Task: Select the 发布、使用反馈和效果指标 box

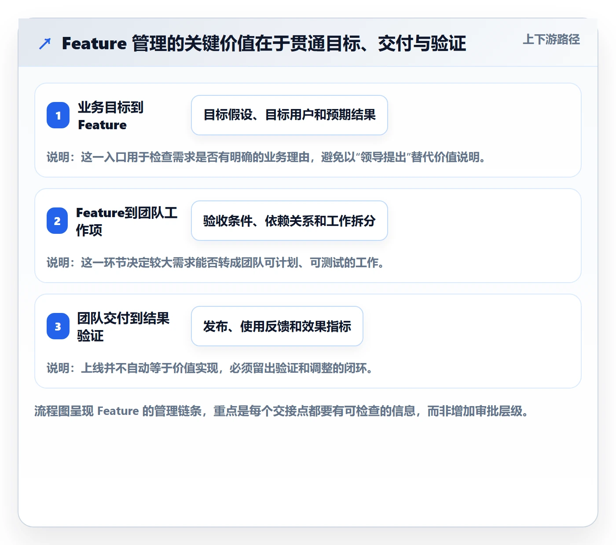Action: click(277, 326)
